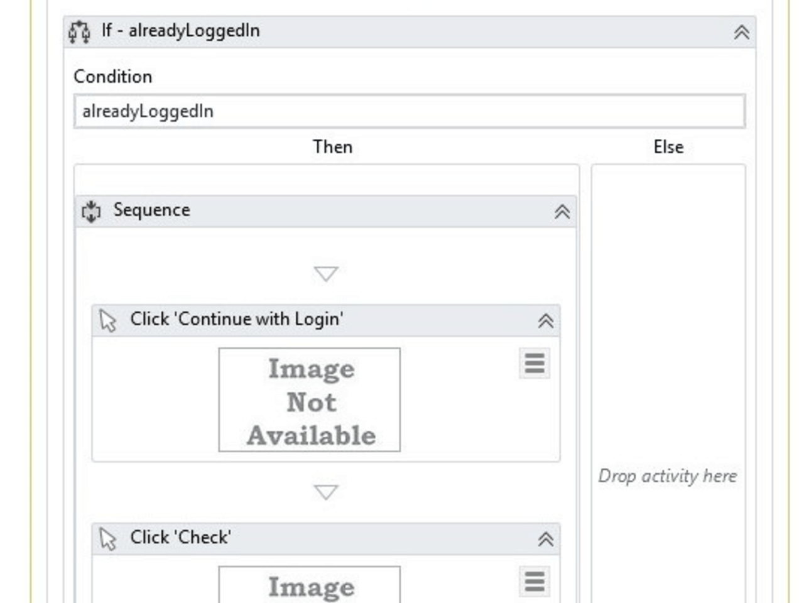This screenshot has height=603, width=804.
Task: Click the 'Drop activity here' Else area
Action: [668, 475]
